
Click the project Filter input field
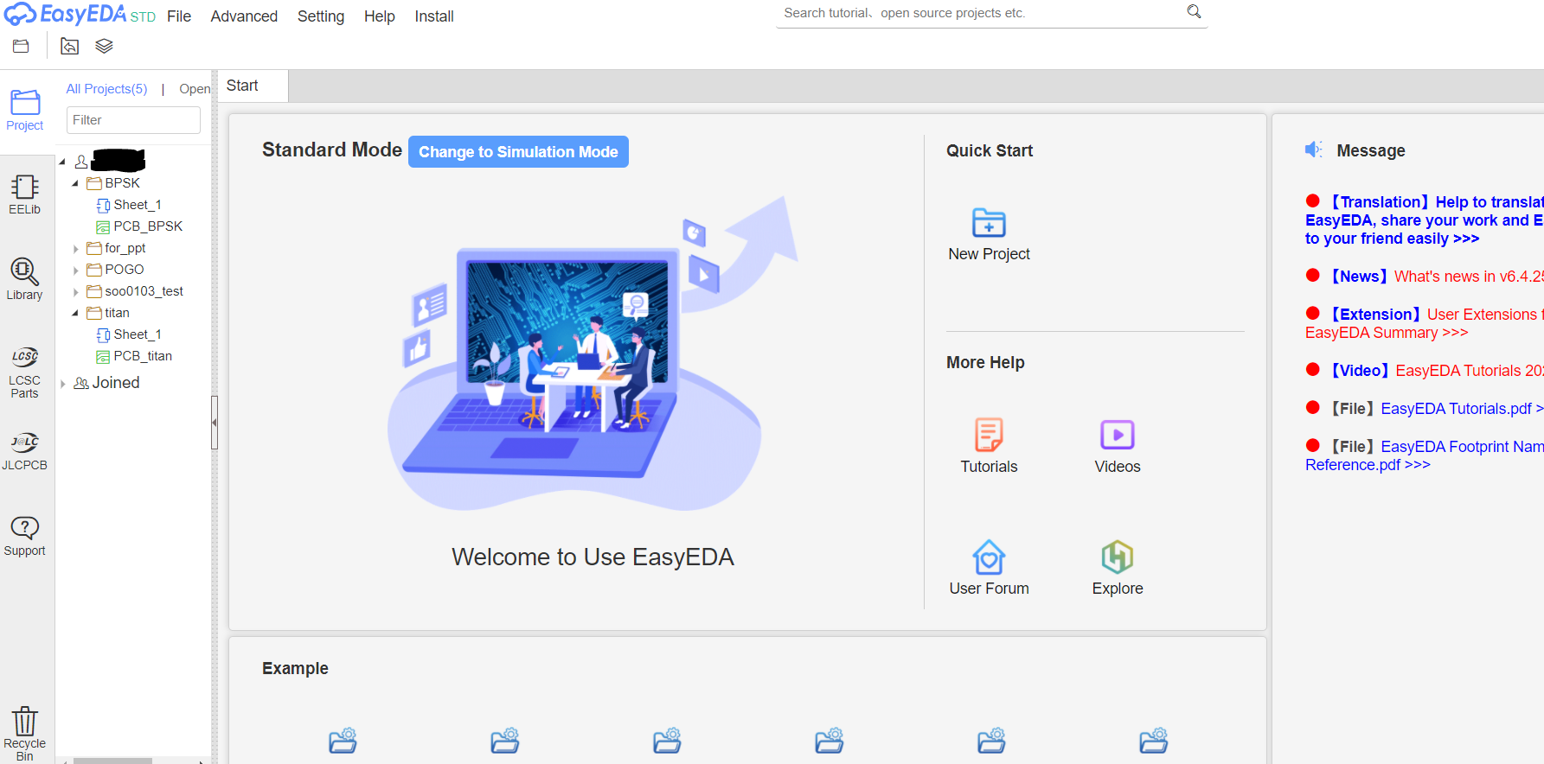[x=133, y=120]
